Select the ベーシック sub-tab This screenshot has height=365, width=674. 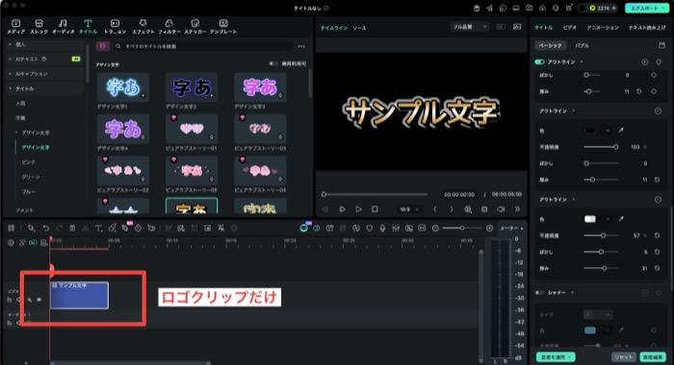(x=550, y=45)
